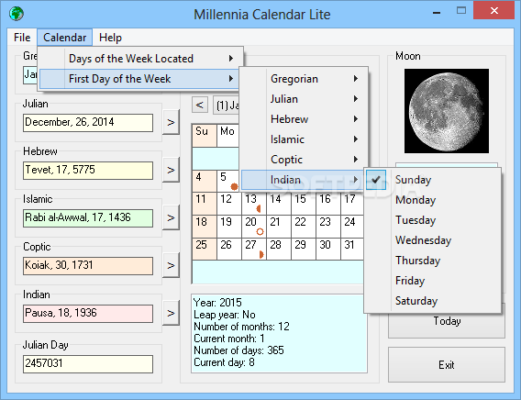This screenshot has height=400, width=521.
Task: Select day 16 in the calendar
Action: tap(328, 204)
